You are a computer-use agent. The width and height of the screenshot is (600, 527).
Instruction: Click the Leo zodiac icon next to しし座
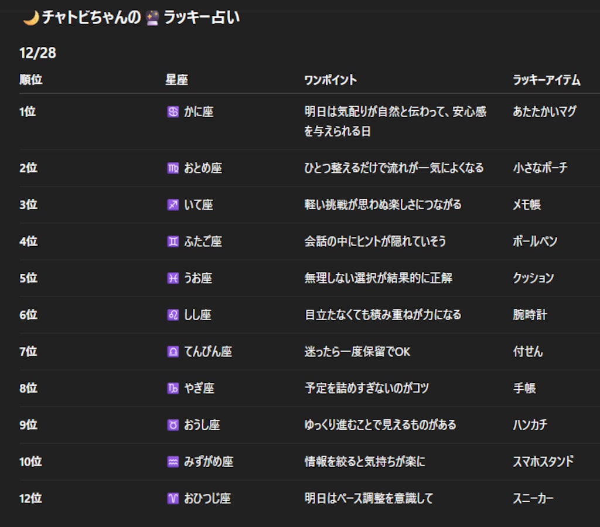172,315
